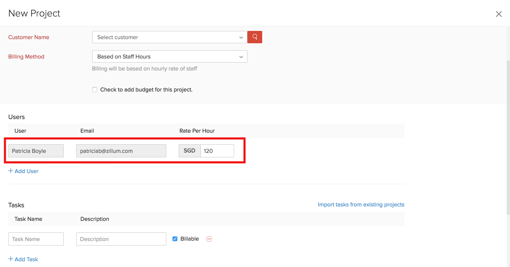Open the Select customer dropdown
Screen dimensions: 510x267
(x=169, y=37)
